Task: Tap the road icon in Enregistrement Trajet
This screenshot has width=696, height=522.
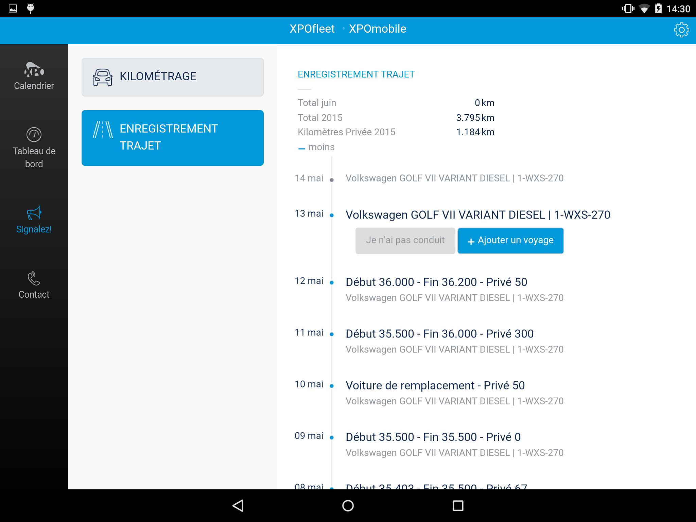Action: pyautogui.click(x=103, y=129)
